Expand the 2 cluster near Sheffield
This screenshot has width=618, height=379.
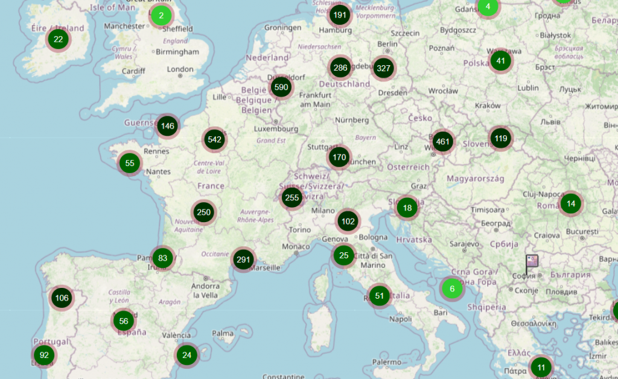click(161, 16)
